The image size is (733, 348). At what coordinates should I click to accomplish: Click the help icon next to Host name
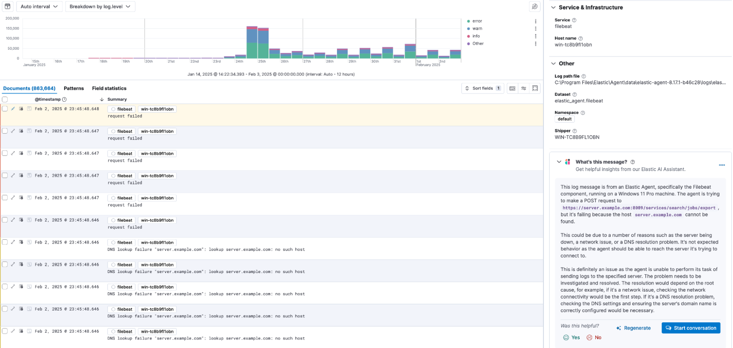click(x=581, y=38)
